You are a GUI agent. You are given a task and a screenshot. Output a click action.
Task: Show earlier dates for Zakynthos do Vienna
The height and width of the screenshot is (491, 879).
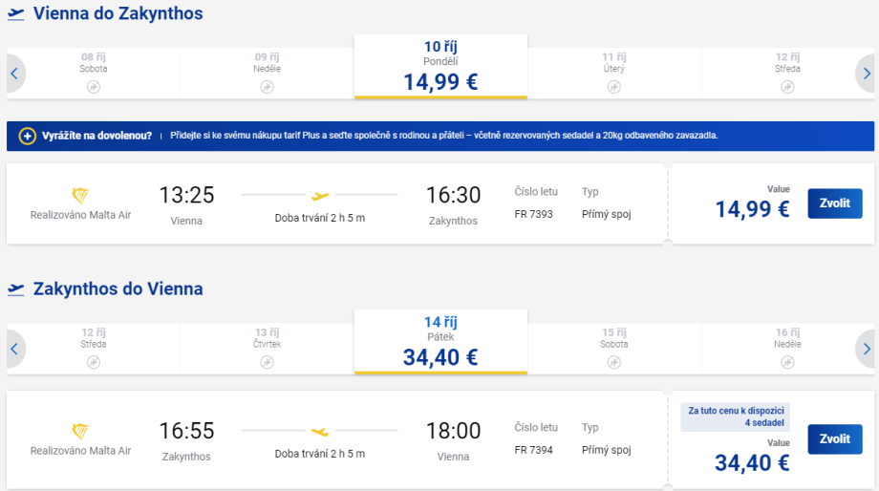click(x=14, y=349)
